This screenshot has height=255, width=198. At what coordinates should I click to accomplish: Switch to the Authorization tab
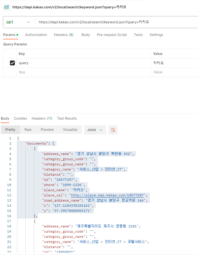(x=36, y=35)
